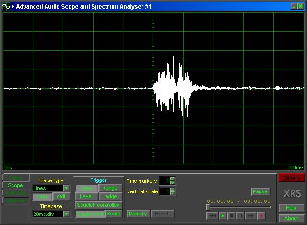Click the 00:00:00 / 00:00:00 time readout
The width and height of the screenshot is (307, 225).
pyautogui.click(x=239, y=201)
